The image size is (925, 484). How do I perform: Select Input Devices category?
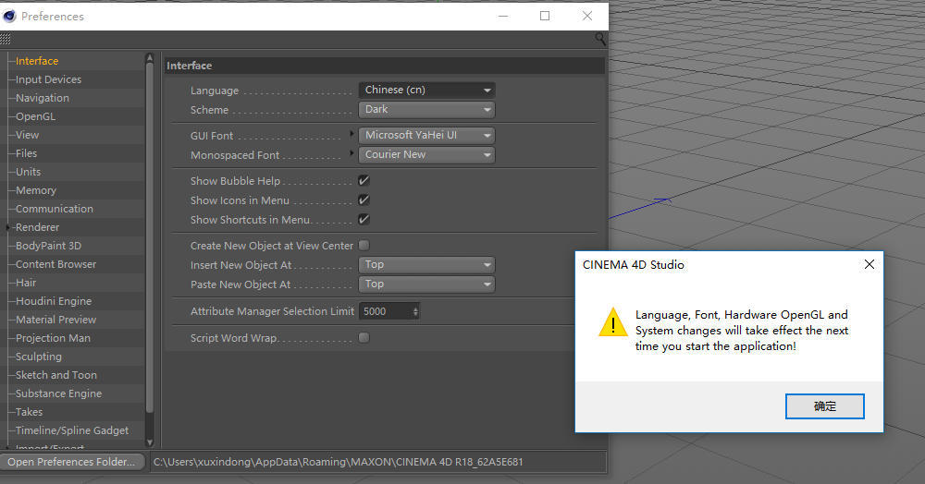pos(48,79)
